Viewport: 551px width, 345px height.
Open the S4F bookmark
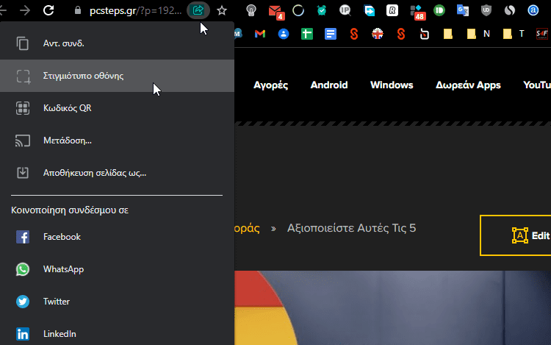(x=542, y=34)
